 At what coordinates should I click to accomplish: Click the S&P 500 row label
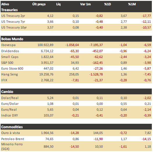[7, 63]
